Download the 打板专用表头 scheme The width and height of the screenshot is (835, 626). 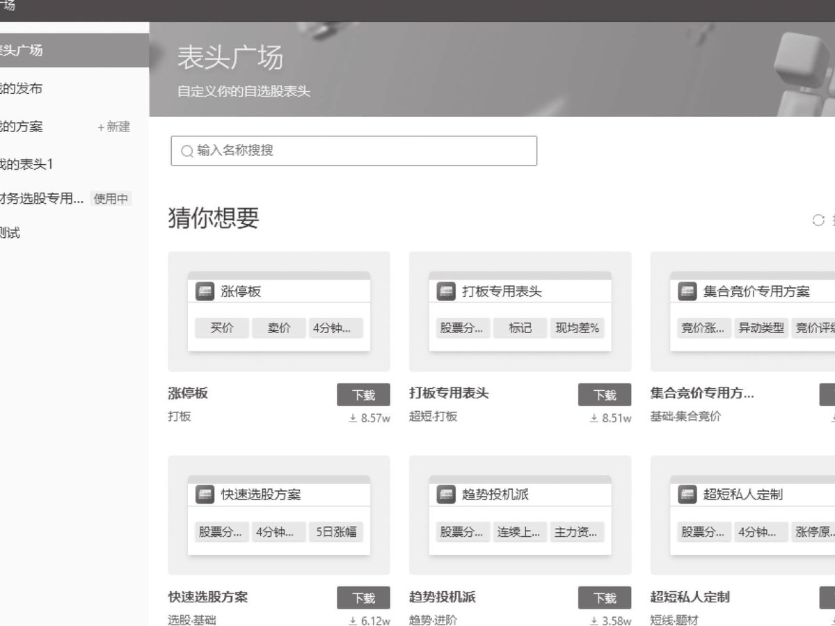pyautogui.click(x=605, y=394)
